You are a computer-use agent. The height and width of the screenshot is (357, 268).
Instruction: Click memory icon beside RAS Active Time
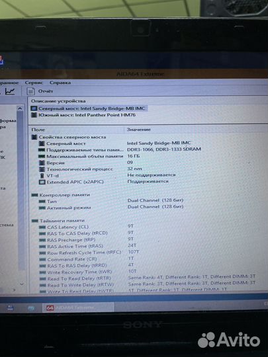point(42,247)
